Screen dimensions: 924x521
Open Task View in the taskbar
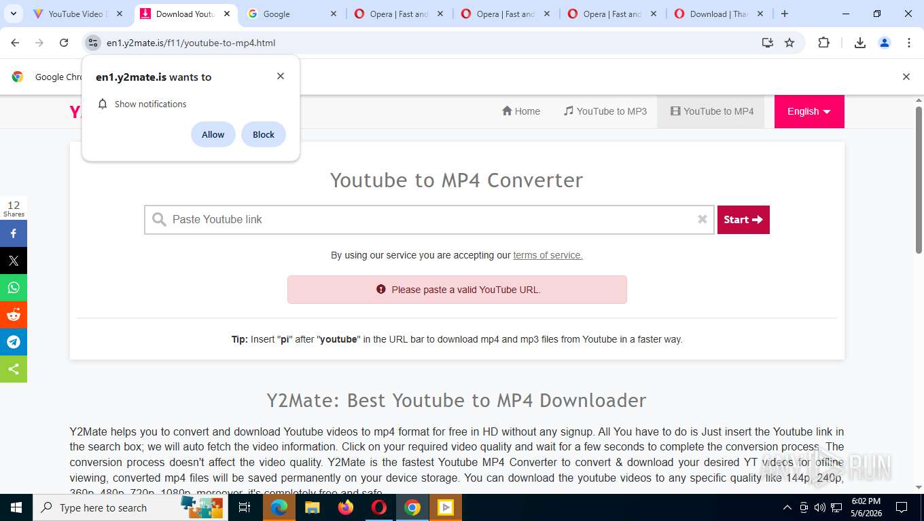[x=245, y=507]
